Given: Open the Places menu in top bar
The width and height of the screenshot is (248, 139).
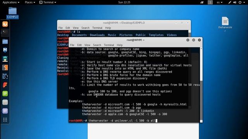Looking at the screenshot, I should (30, 2).
